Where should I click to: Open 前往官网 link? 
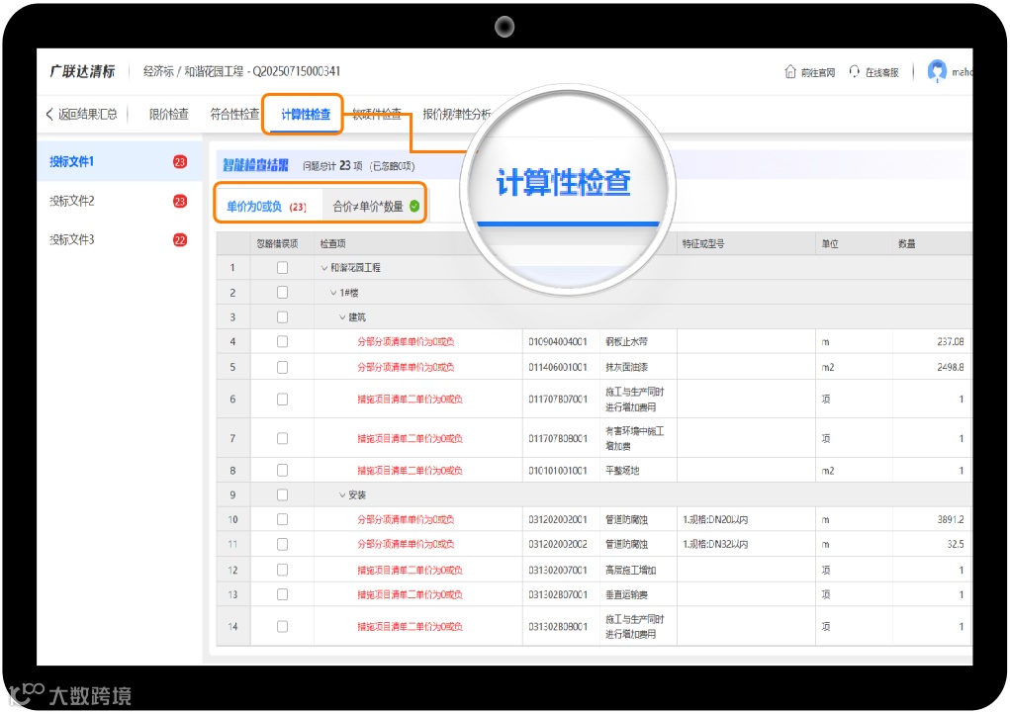pyautogui.click(x=817, y=72)
